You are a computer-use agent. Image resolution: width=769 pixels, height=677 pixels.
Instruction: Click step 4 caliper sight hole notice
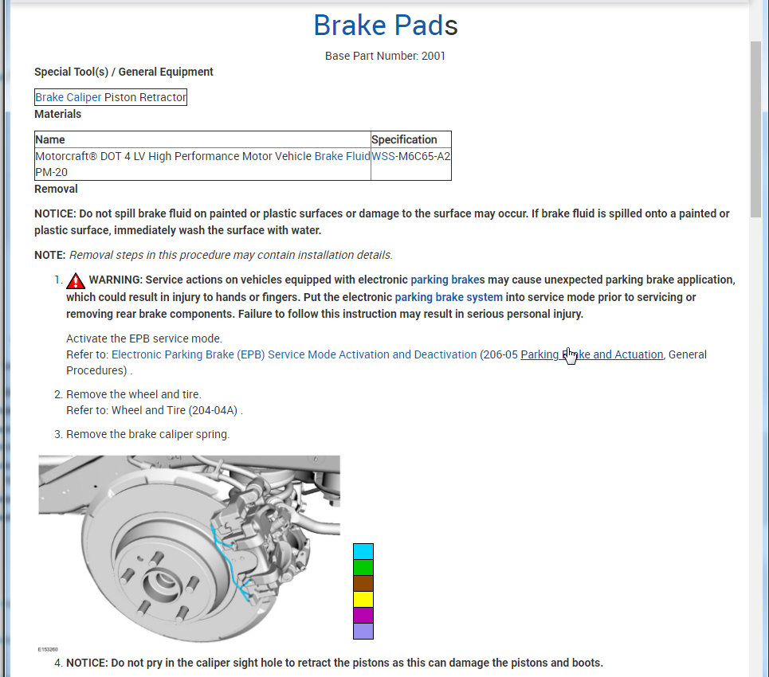335,663
